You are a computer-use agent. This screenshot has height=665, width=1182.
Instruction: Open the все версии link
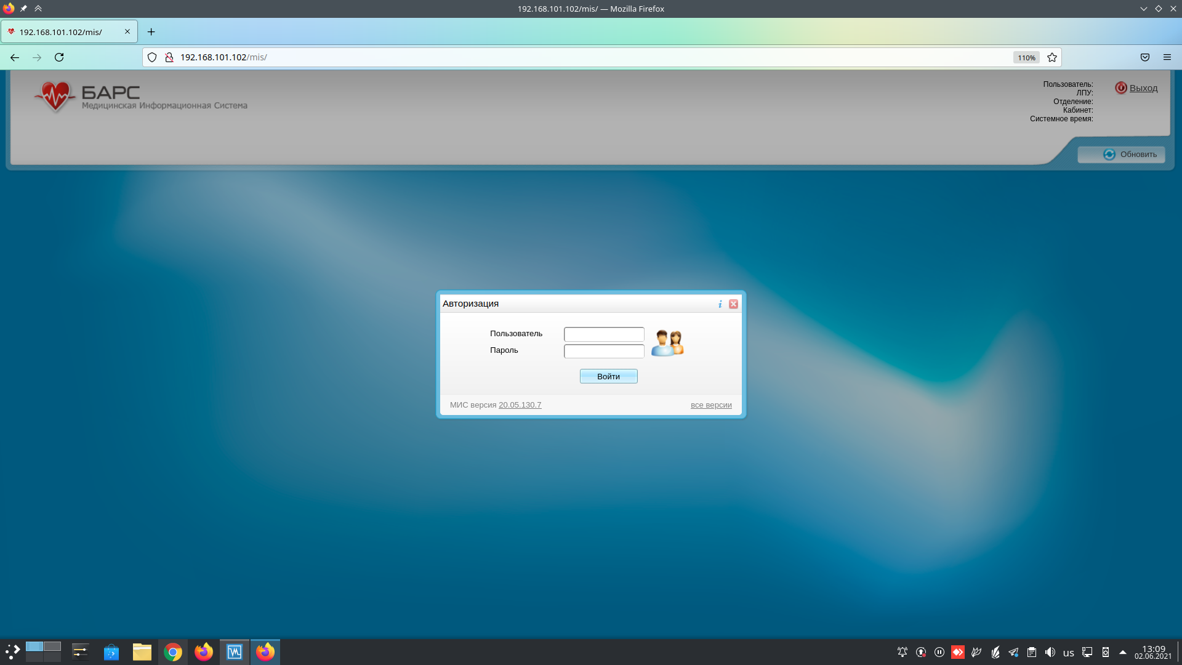click(x=711, y=405)
